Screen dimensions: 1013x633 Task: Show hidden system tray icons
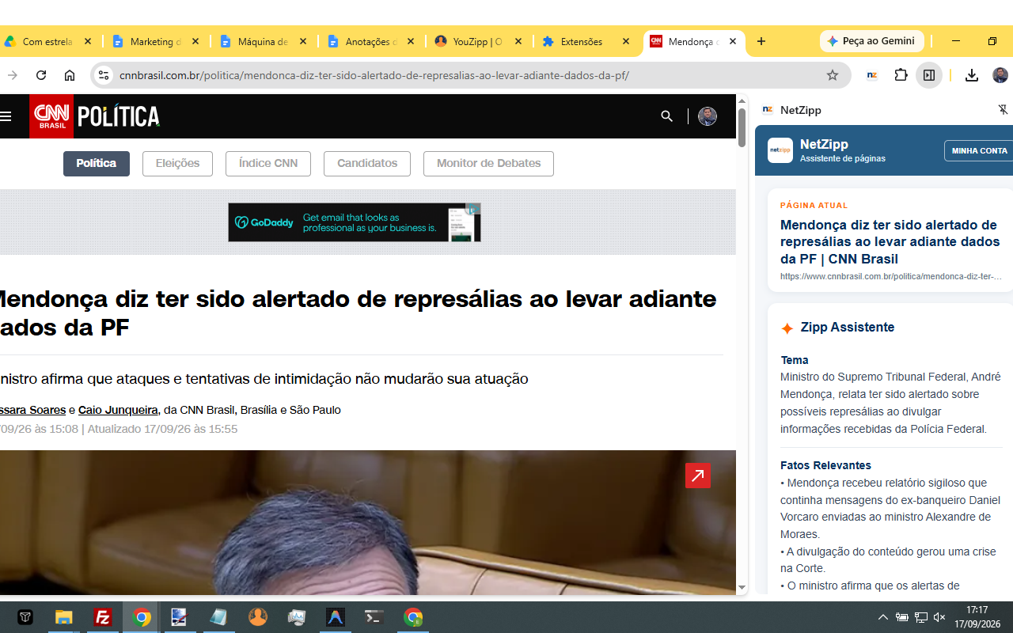pyautogui.click(x=883, y=617)
